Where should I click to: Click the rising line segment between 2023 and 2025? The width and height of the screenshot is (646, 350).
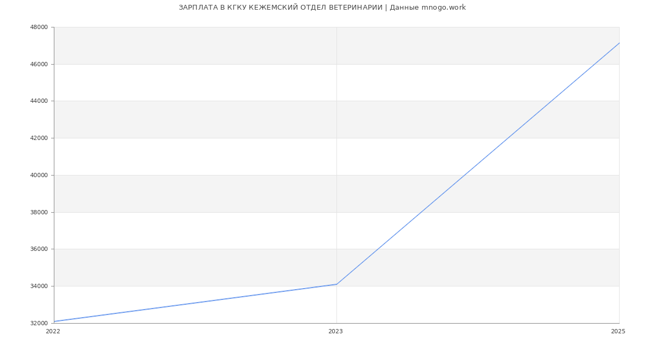point(478,164)
